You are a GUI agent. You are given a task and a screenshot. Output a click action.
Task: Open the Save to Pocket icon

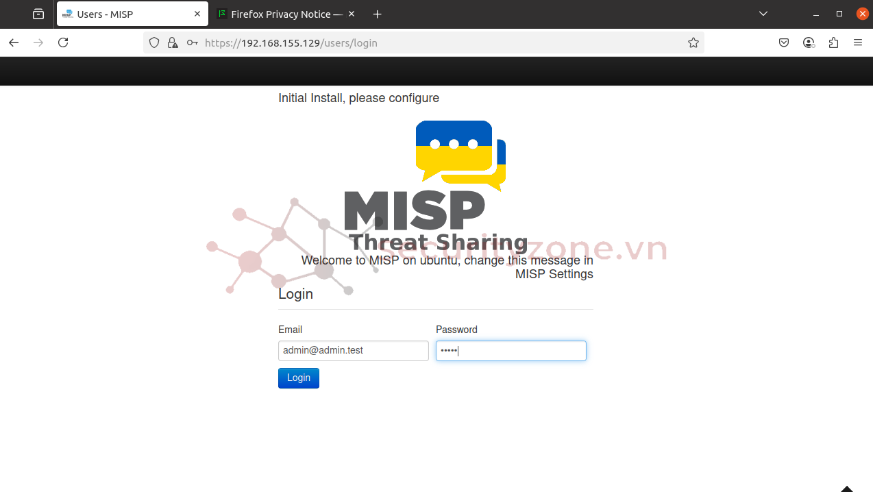784,42
